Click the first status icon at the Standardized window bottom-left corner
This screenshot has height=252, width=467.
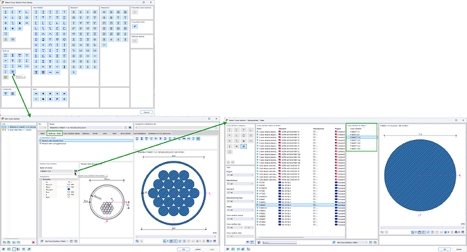click(228, 249)
